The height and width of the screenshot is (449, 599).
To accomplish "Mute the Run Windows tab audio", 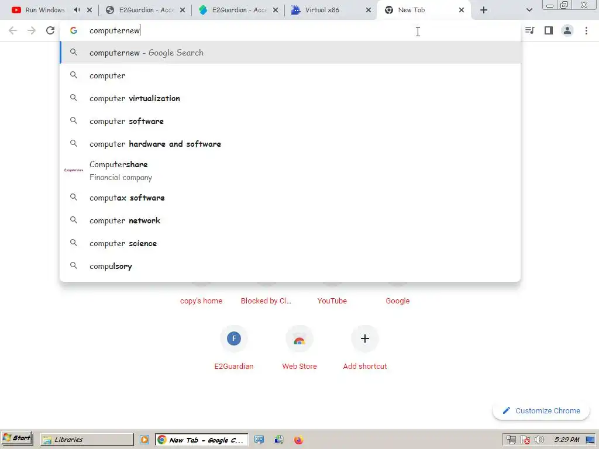I will click(x=77, y=10).
